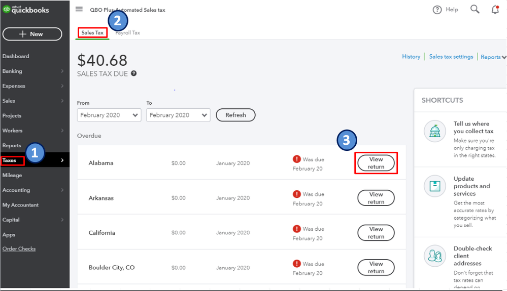Image resolution: width=507 pixels, height=291 pixels.
Task: Open Apps in the sidebar
Action: [x=9, y=235]
